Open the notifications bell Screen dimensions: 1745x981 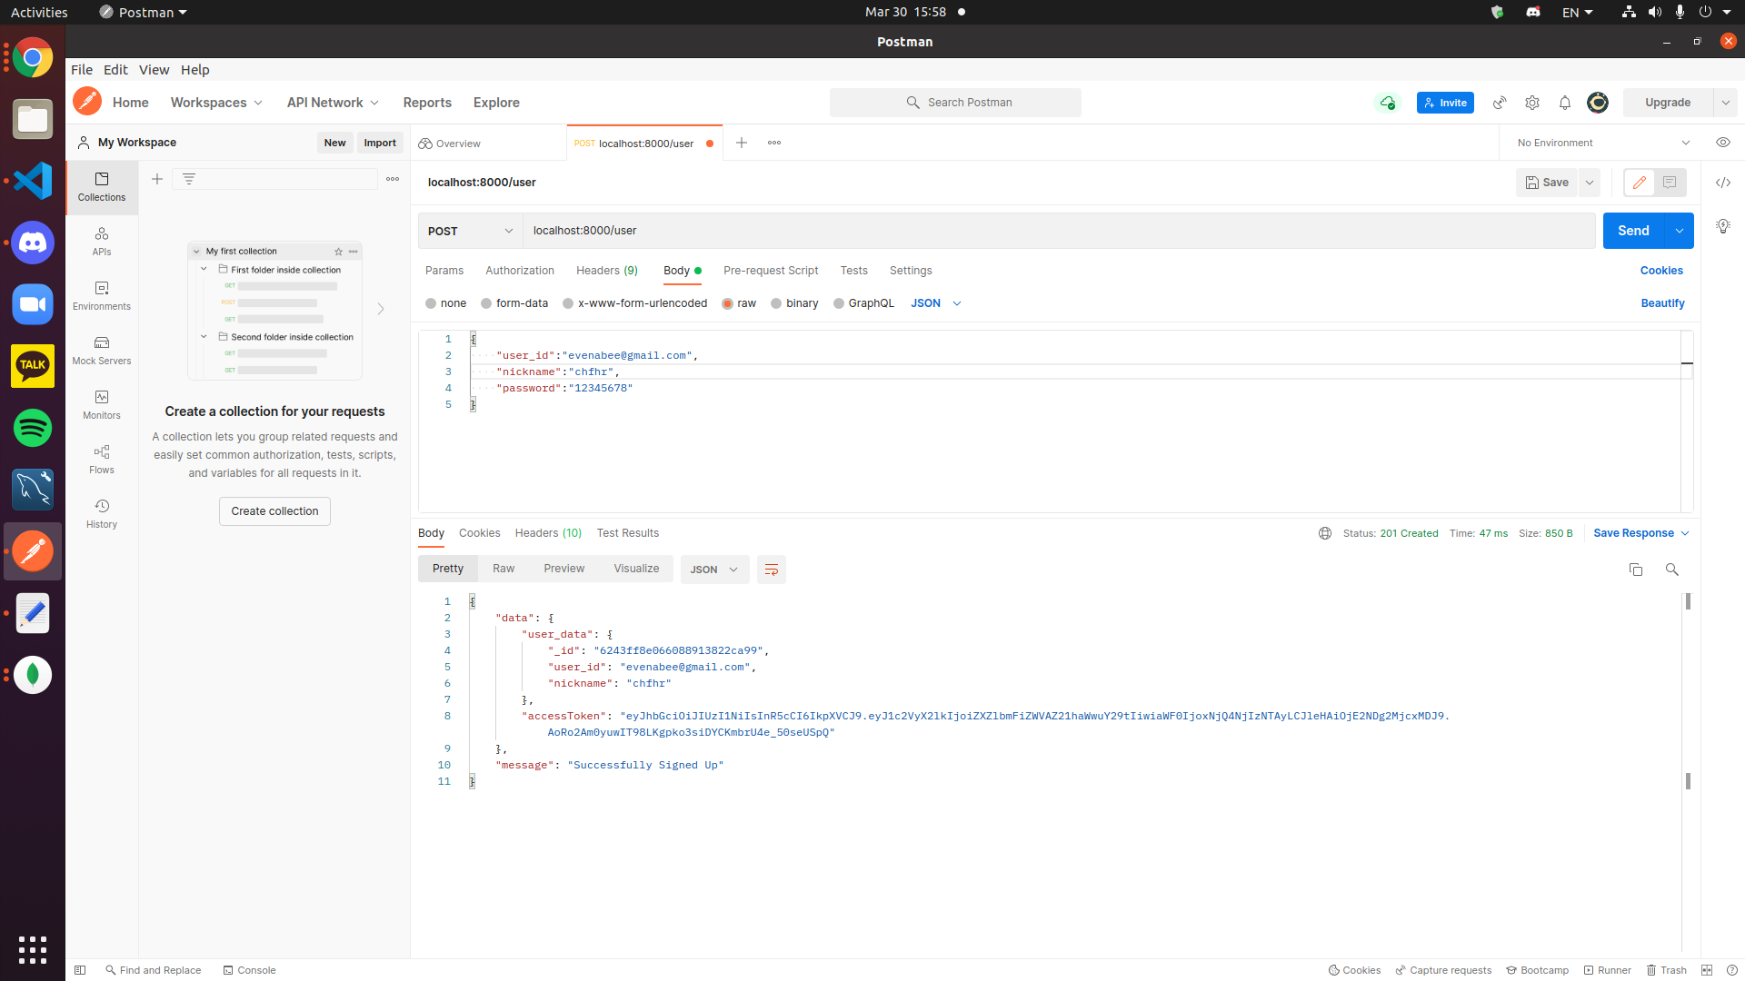click(x=1565, y=103)
